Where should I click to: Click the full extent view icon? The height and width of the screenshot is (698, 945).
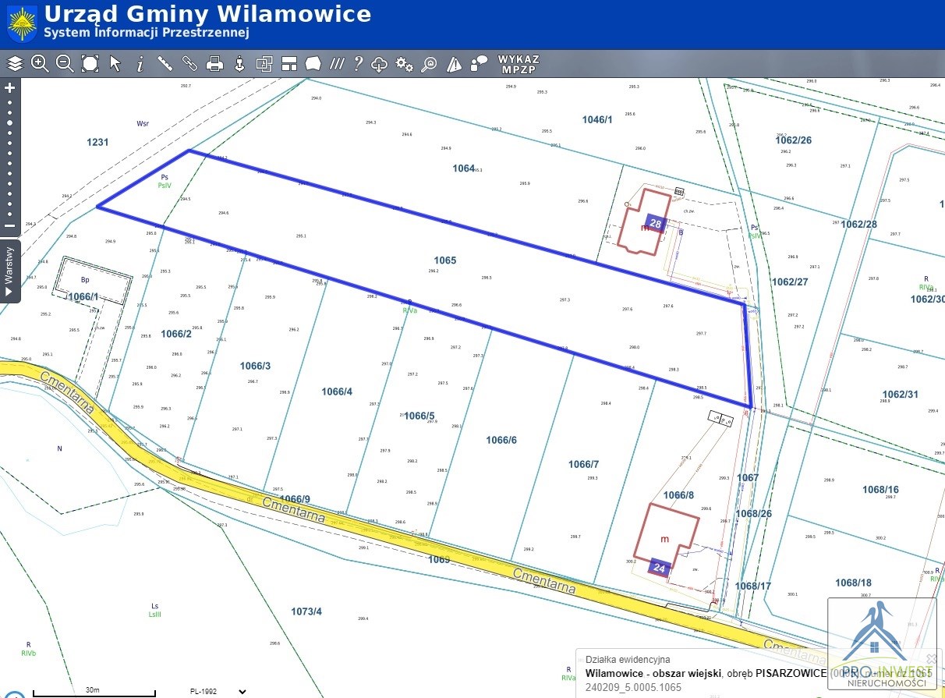(90, 63)
